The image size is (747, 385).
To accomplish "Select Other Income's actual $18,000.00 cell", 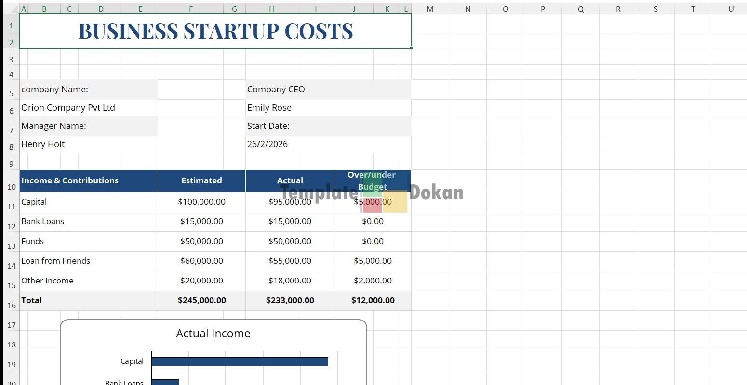I will (x=290, y=281).
